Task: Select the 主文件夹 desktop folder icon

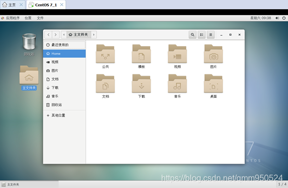Action: pos(29,78)
